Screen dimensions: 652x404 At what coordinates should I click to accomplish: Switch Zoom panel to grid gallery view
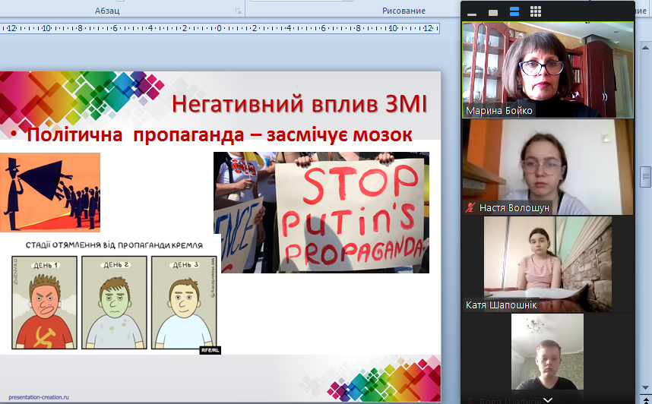(x=536, y=12)
